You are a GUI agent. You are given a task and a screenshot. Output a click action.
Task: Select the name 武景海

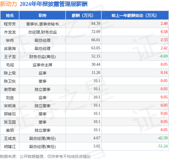point(10,48)
